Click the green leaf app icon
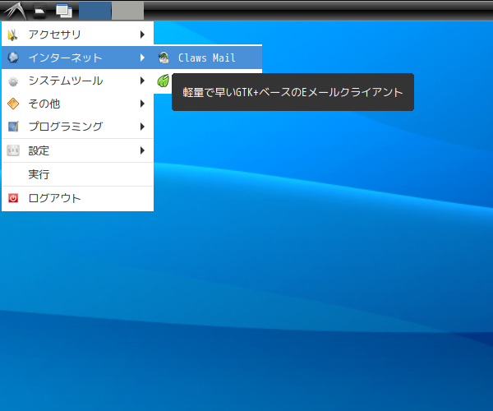 (164, 81)
